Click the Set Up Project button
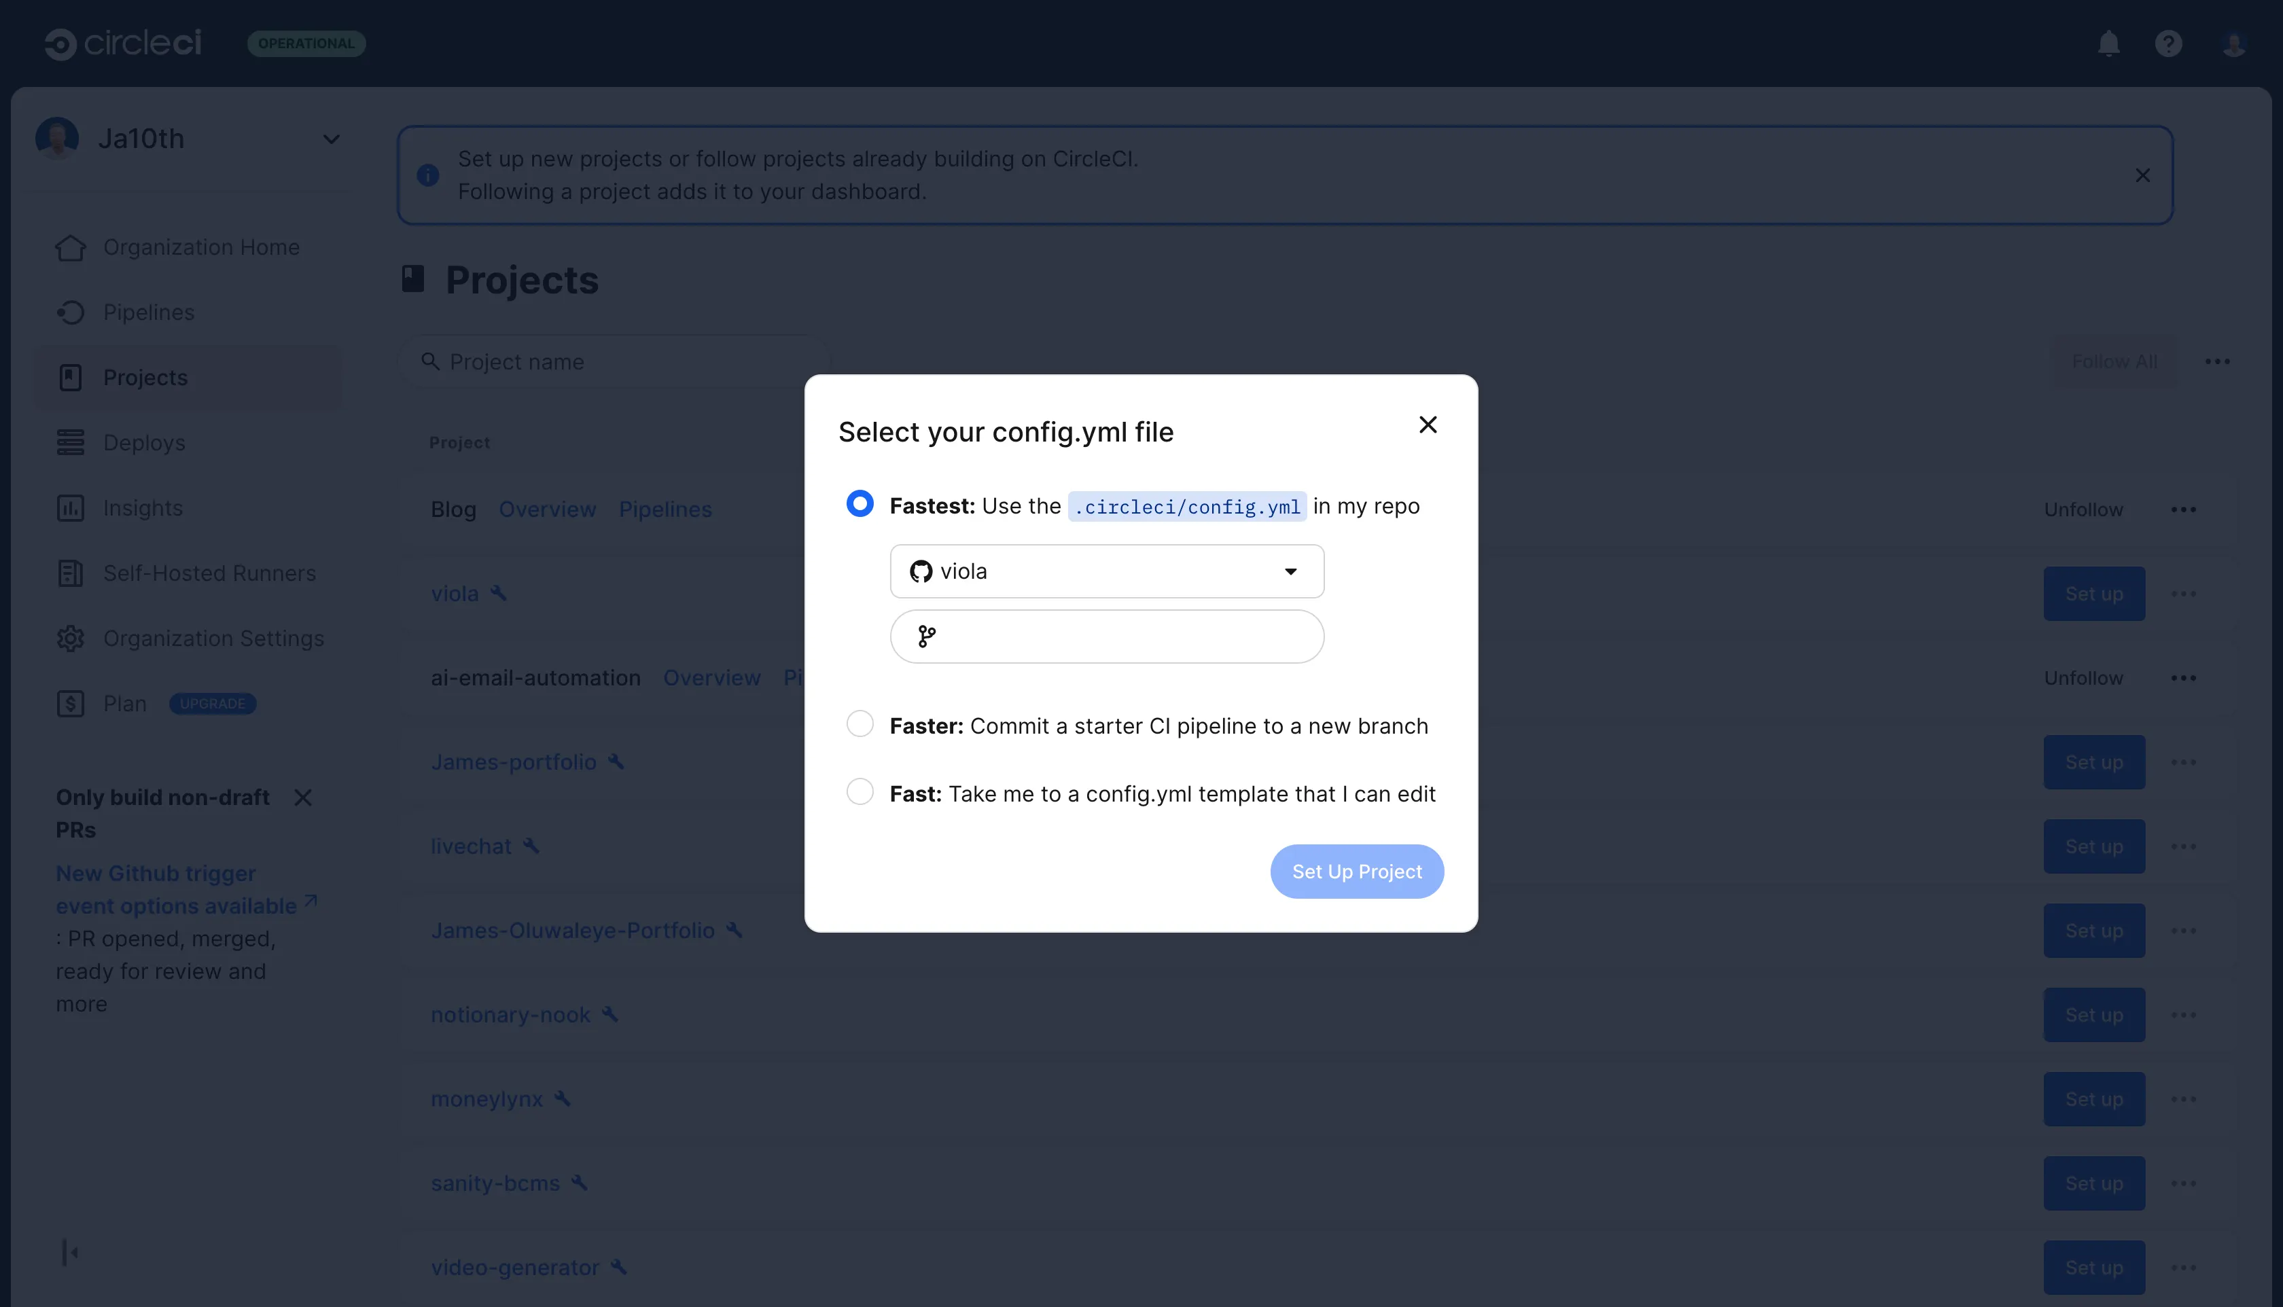The width and height of the screenshot is (2283, 1307). (1356, 872)
